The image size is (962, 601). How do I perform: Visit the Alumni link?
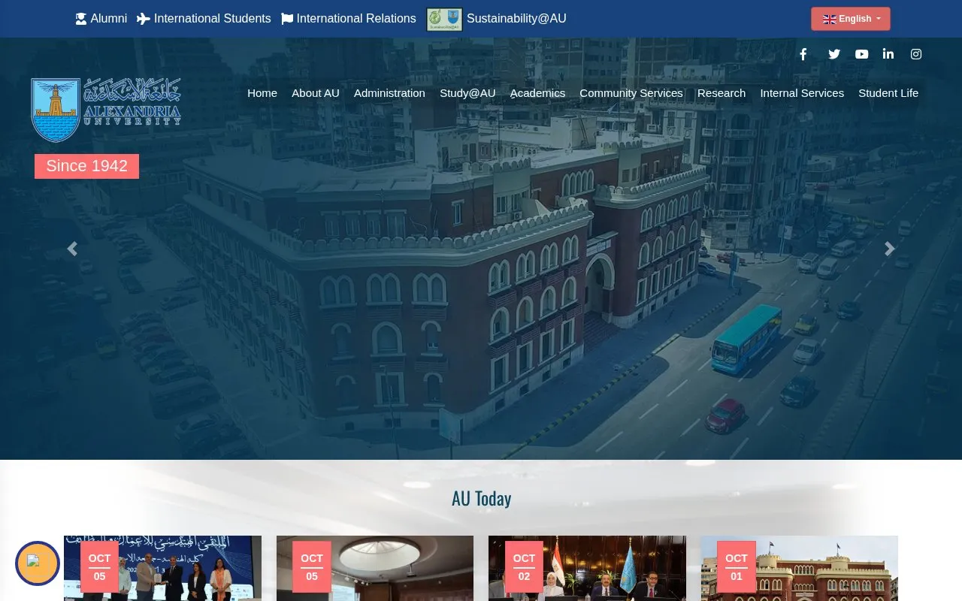tap(101, 19)
